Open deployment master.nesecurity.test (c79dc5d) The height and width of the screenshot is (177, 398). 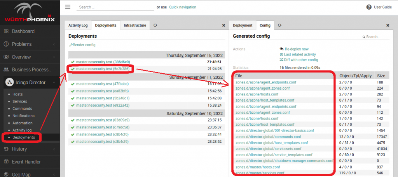(x=103, y=127)
